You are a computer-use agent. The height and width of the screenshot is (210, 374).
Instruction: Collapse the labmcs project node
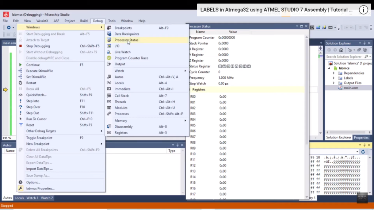tap(329, 68)
